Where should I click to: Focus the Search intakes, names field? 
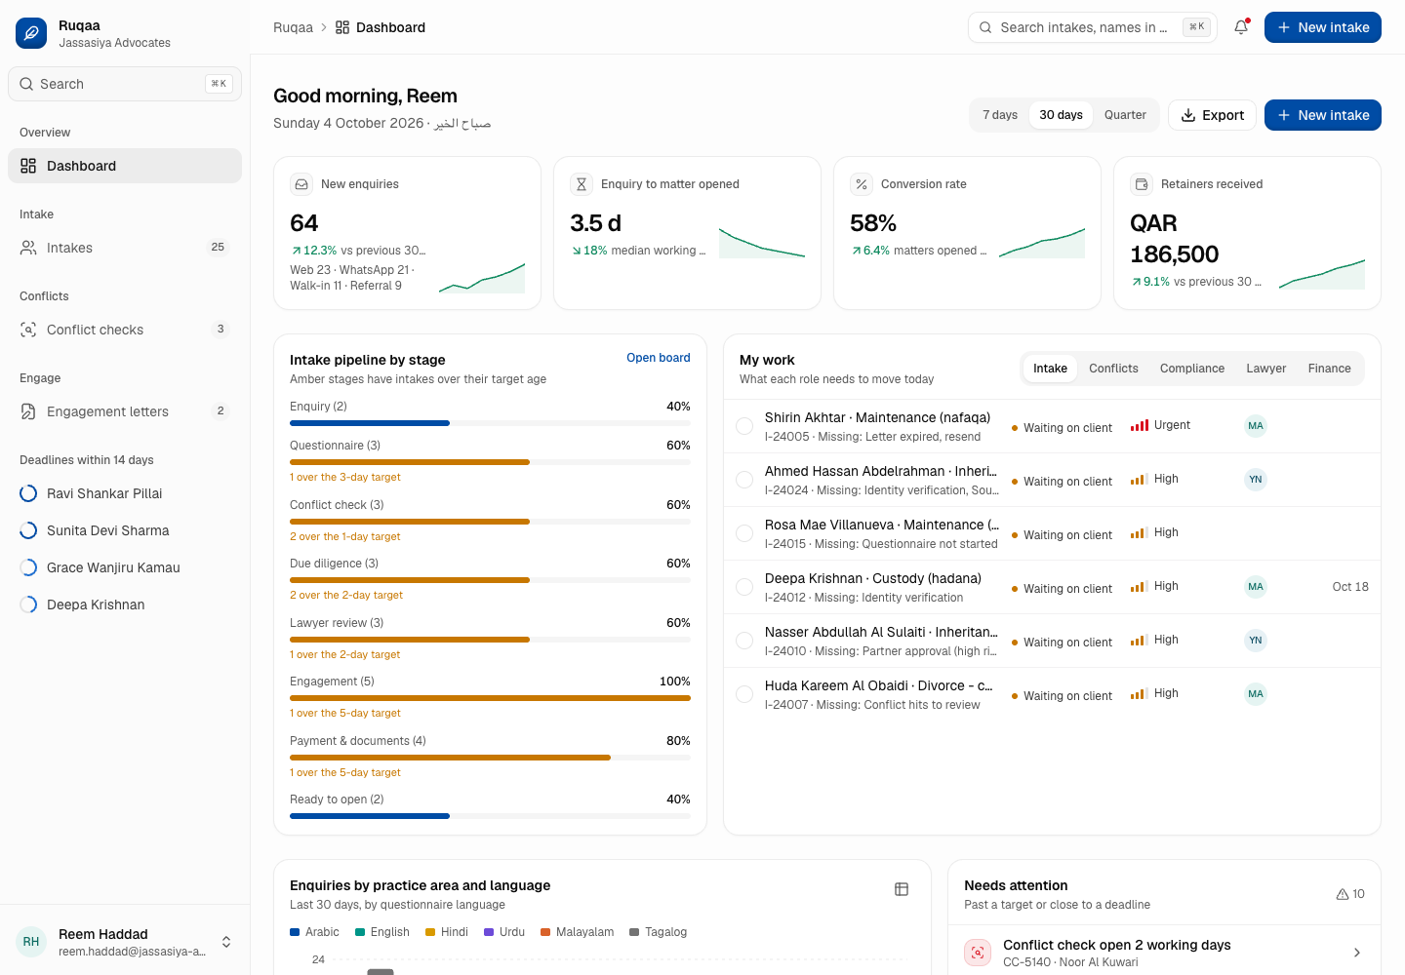1093,27
